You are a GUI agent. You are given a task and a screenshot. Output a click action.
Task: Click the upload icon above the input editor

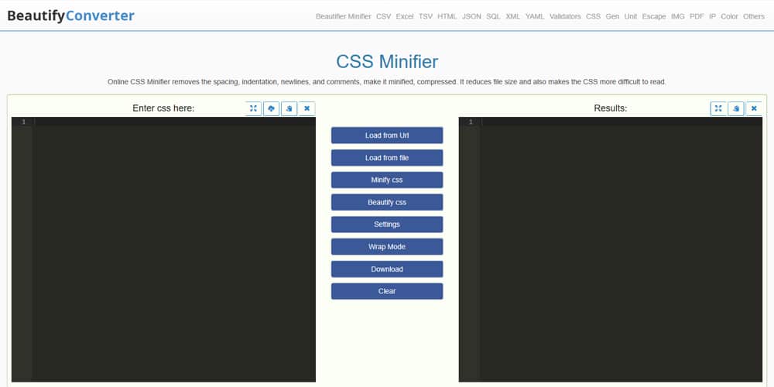pos(272,108)
